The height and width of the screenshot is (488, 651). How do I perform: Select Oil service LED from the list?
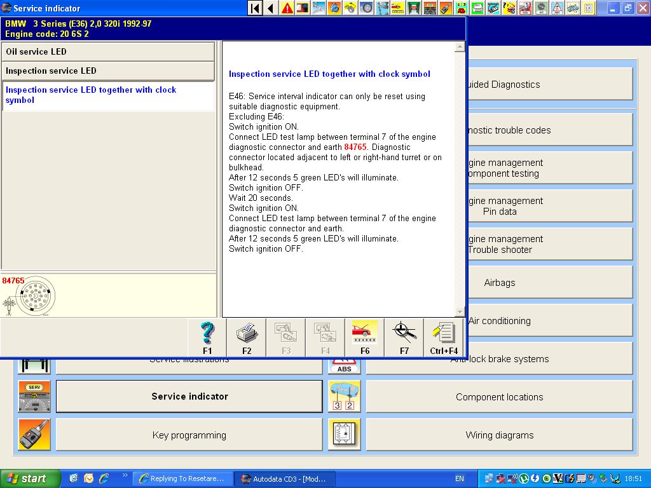[x=108, y=51]
